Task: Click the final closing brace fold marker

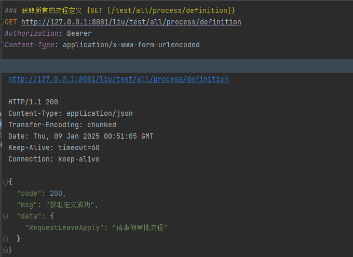Action: coord(5,250)
